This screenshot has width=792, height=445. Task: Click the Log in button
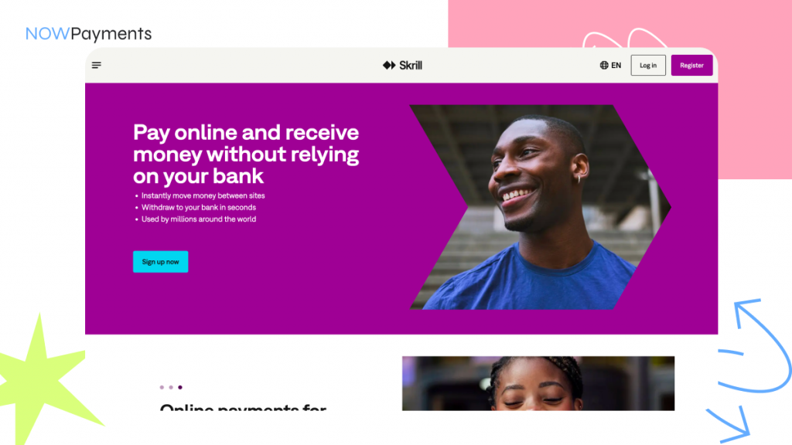pyautogui.click(x=648, y=65)
